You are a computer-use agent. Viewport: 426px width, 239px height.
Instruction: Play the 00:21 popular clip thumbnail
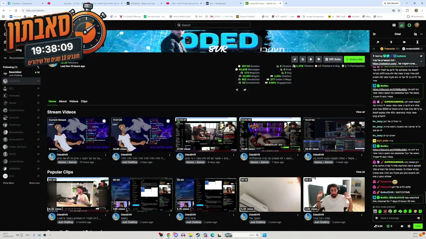334,195
